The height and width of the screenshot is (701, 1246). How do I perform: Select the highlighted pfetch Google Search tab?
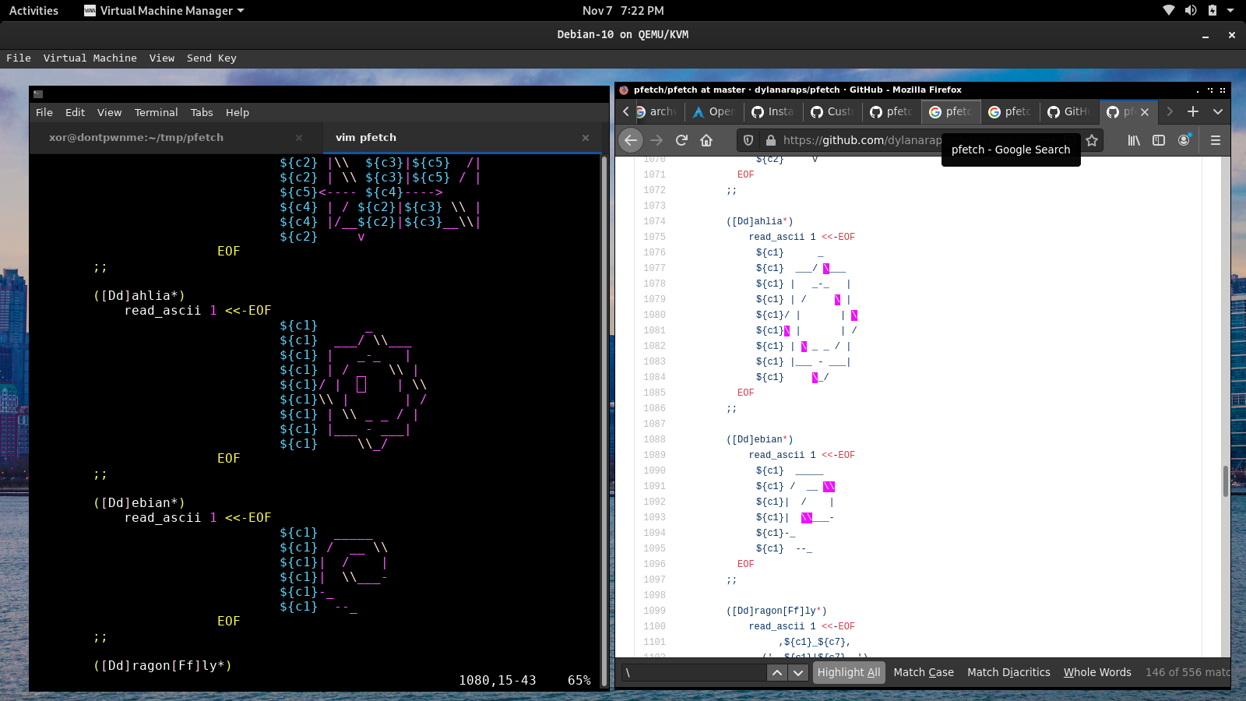pos(951,111)
